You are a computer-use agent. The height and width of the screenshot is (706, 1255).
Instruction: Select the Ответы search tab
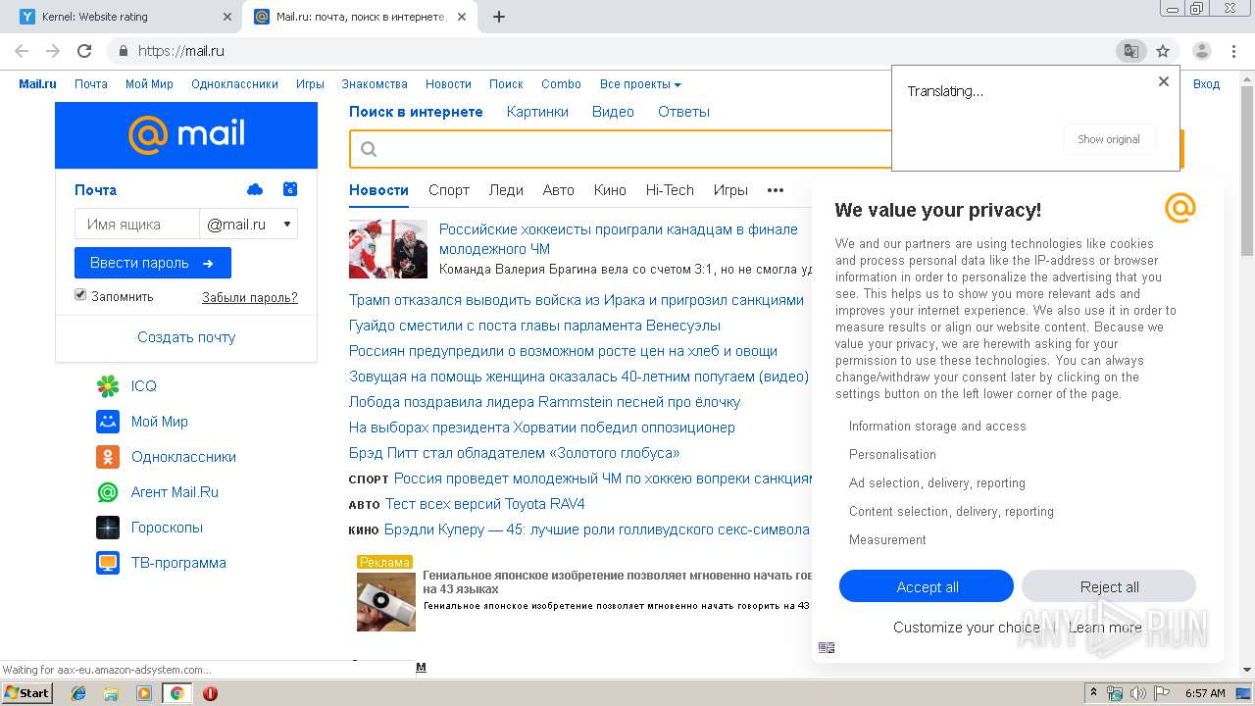[683, 112]
